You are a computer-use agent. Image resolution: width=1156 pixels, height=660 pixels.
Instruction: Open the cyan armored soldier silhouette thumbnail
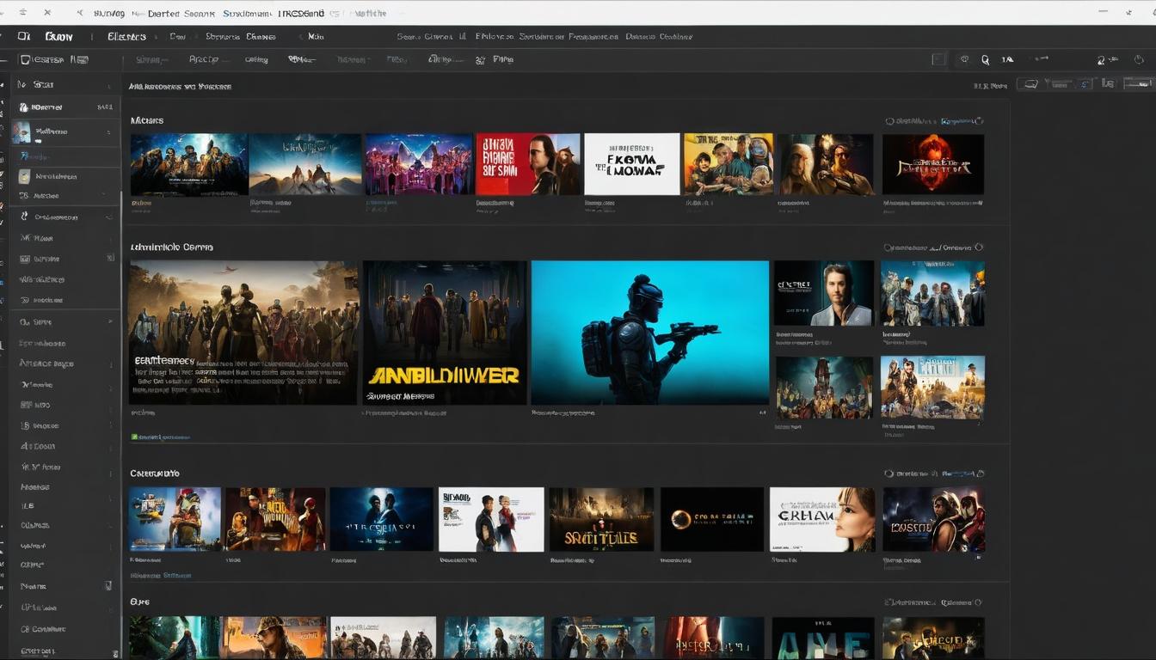pos(649,333)
